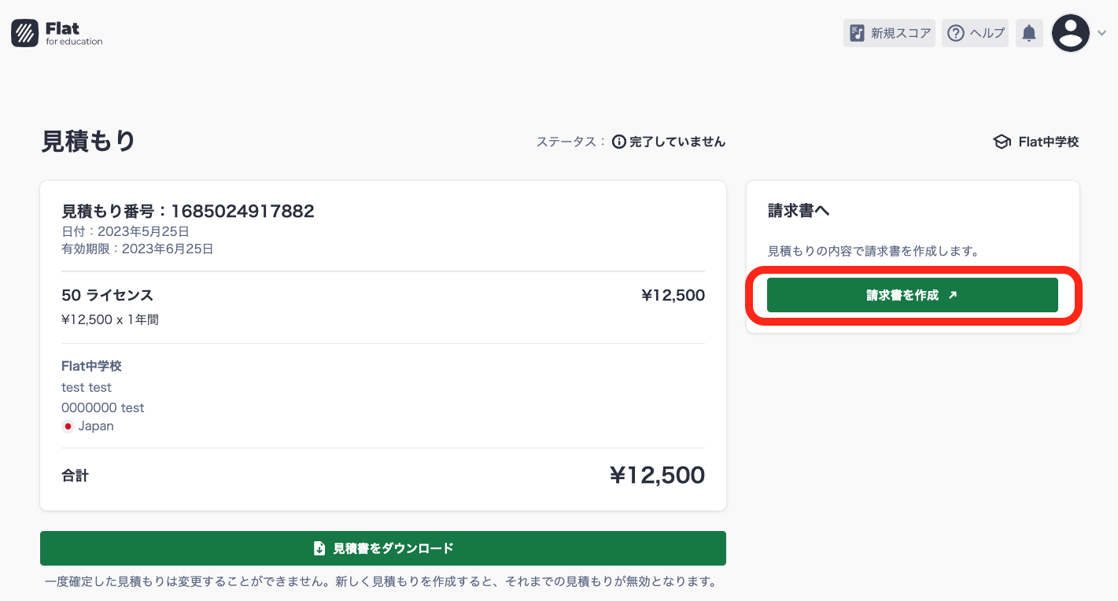Open the ヘルプ menu label
1118x601 pixels.
coord(987,33)
